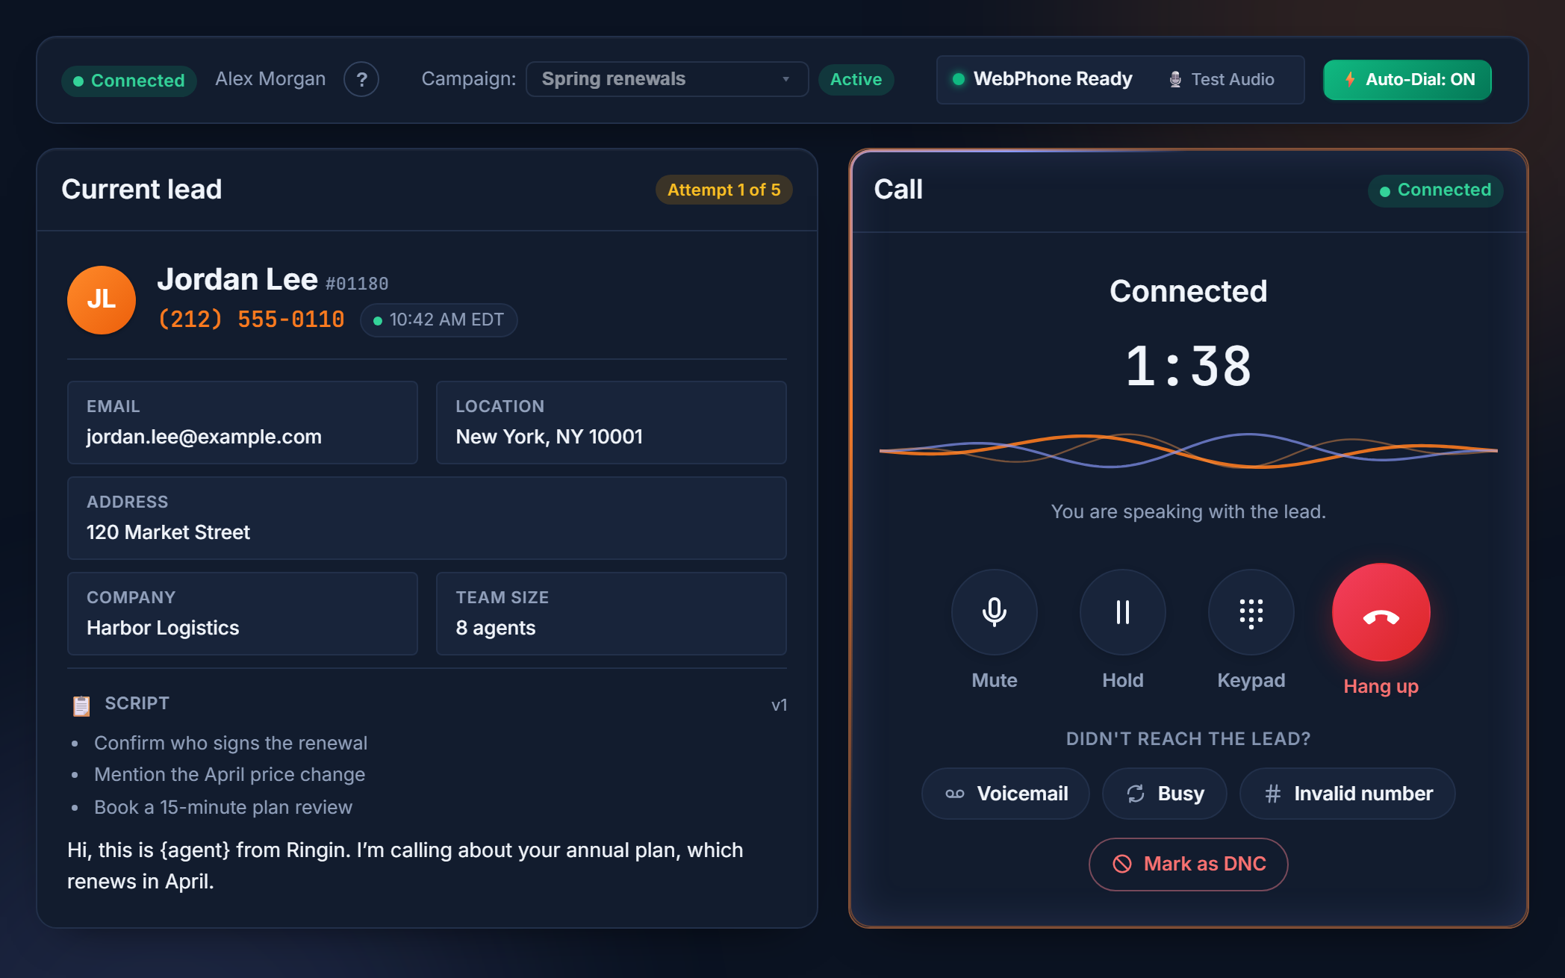Screen dimensions: 1565x978
Task: Click the Call panel Connected badge
Action: tap(1435, 190)
